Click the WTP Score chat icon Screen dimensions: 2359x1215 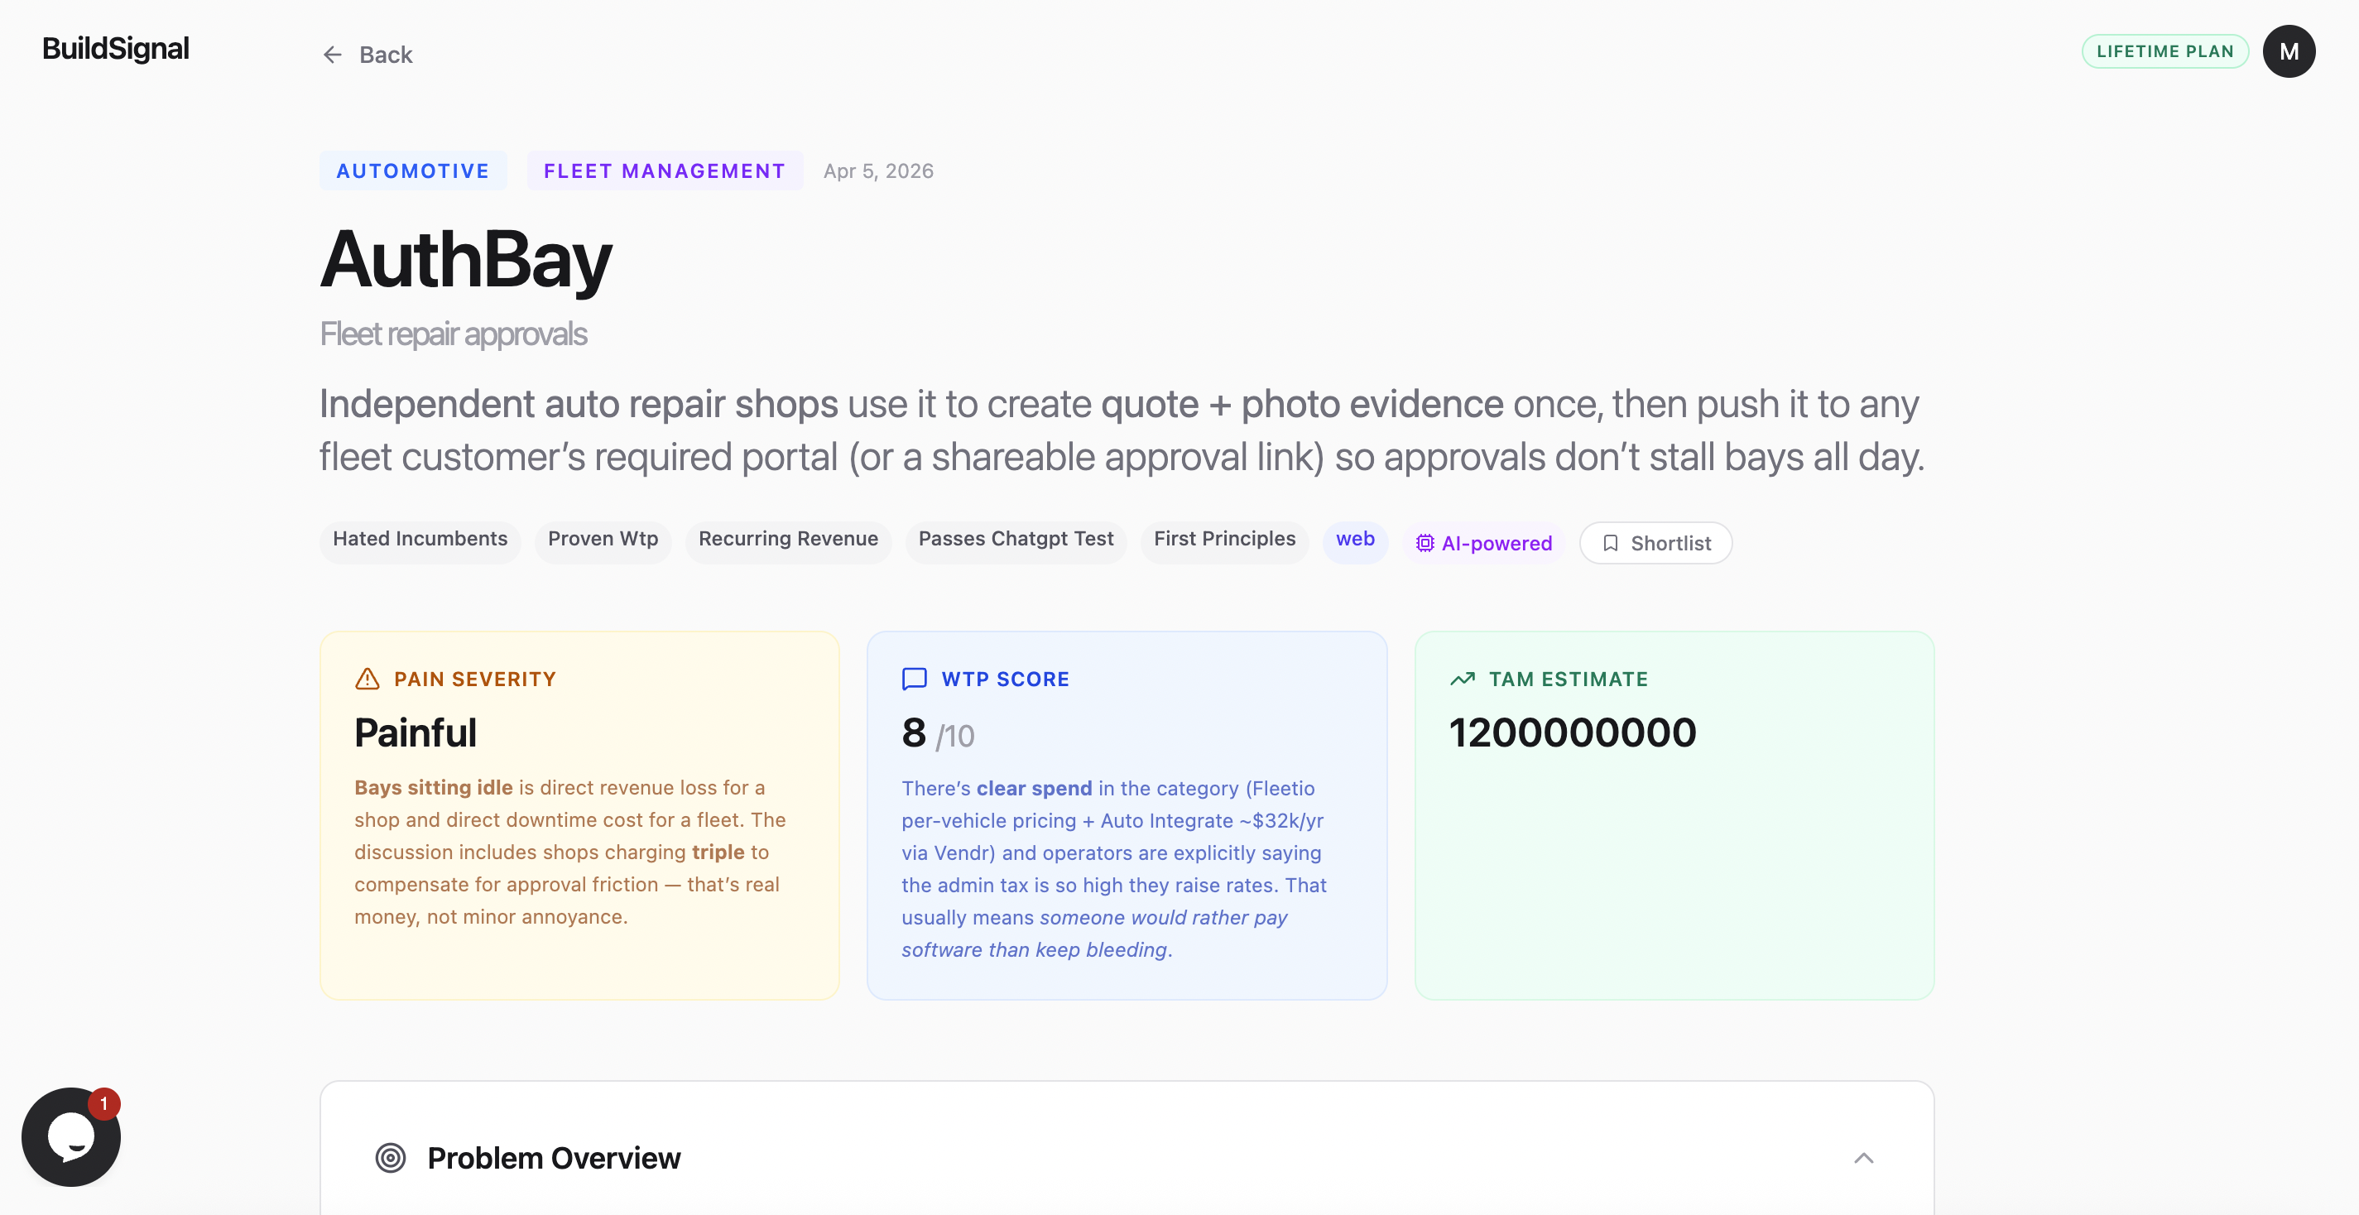pyautogui.click(x=915, y=680)
